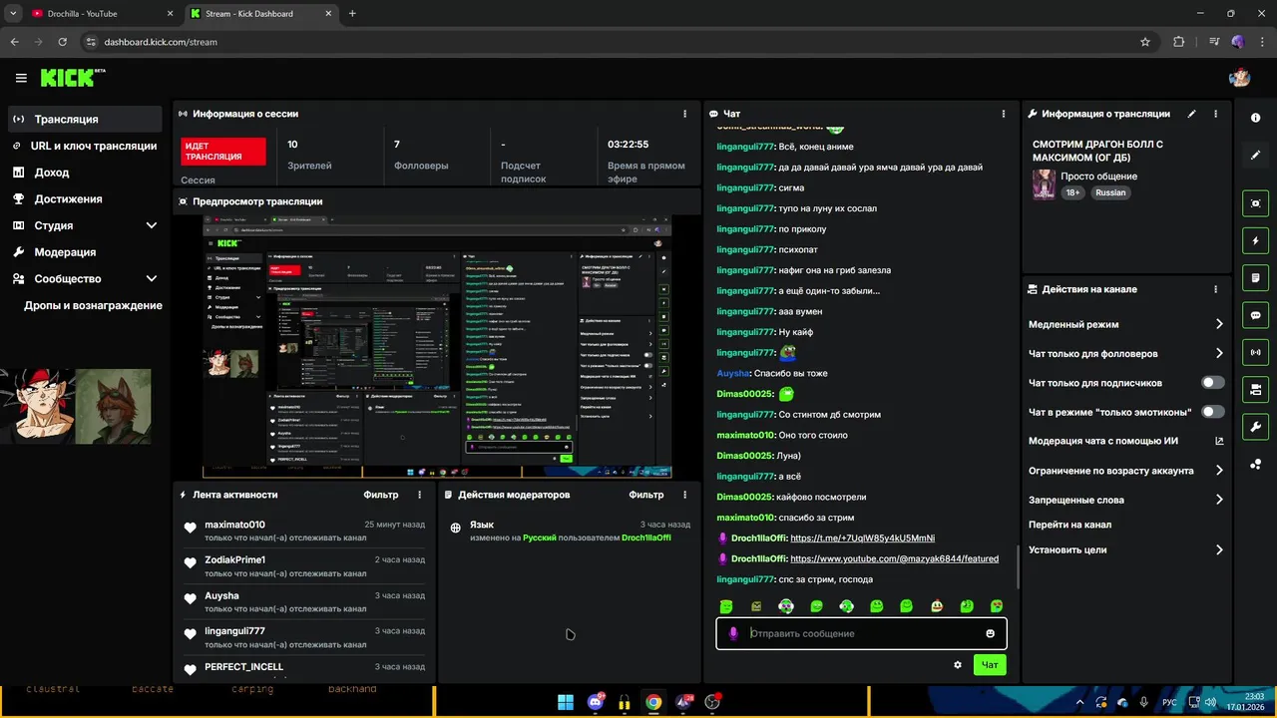1277x718 pixels.
Task: Toggle the note document widget icon in sidebar
Action: pyautogui.click(x=1255, y=277)
